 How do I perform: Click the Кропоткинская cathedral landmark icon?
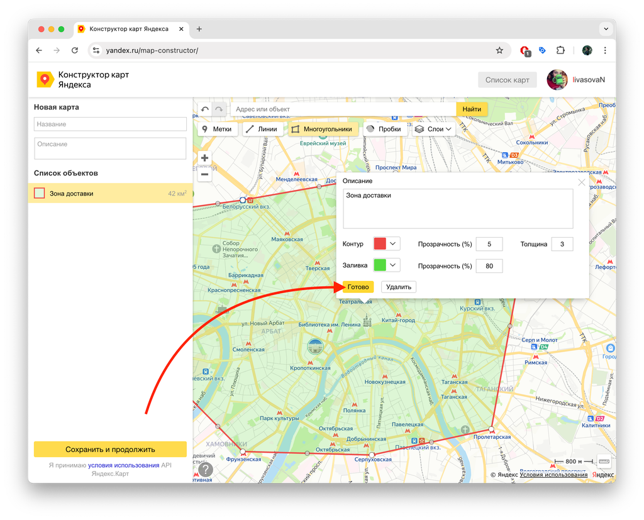pyautogui.click(x=316, y=347)
